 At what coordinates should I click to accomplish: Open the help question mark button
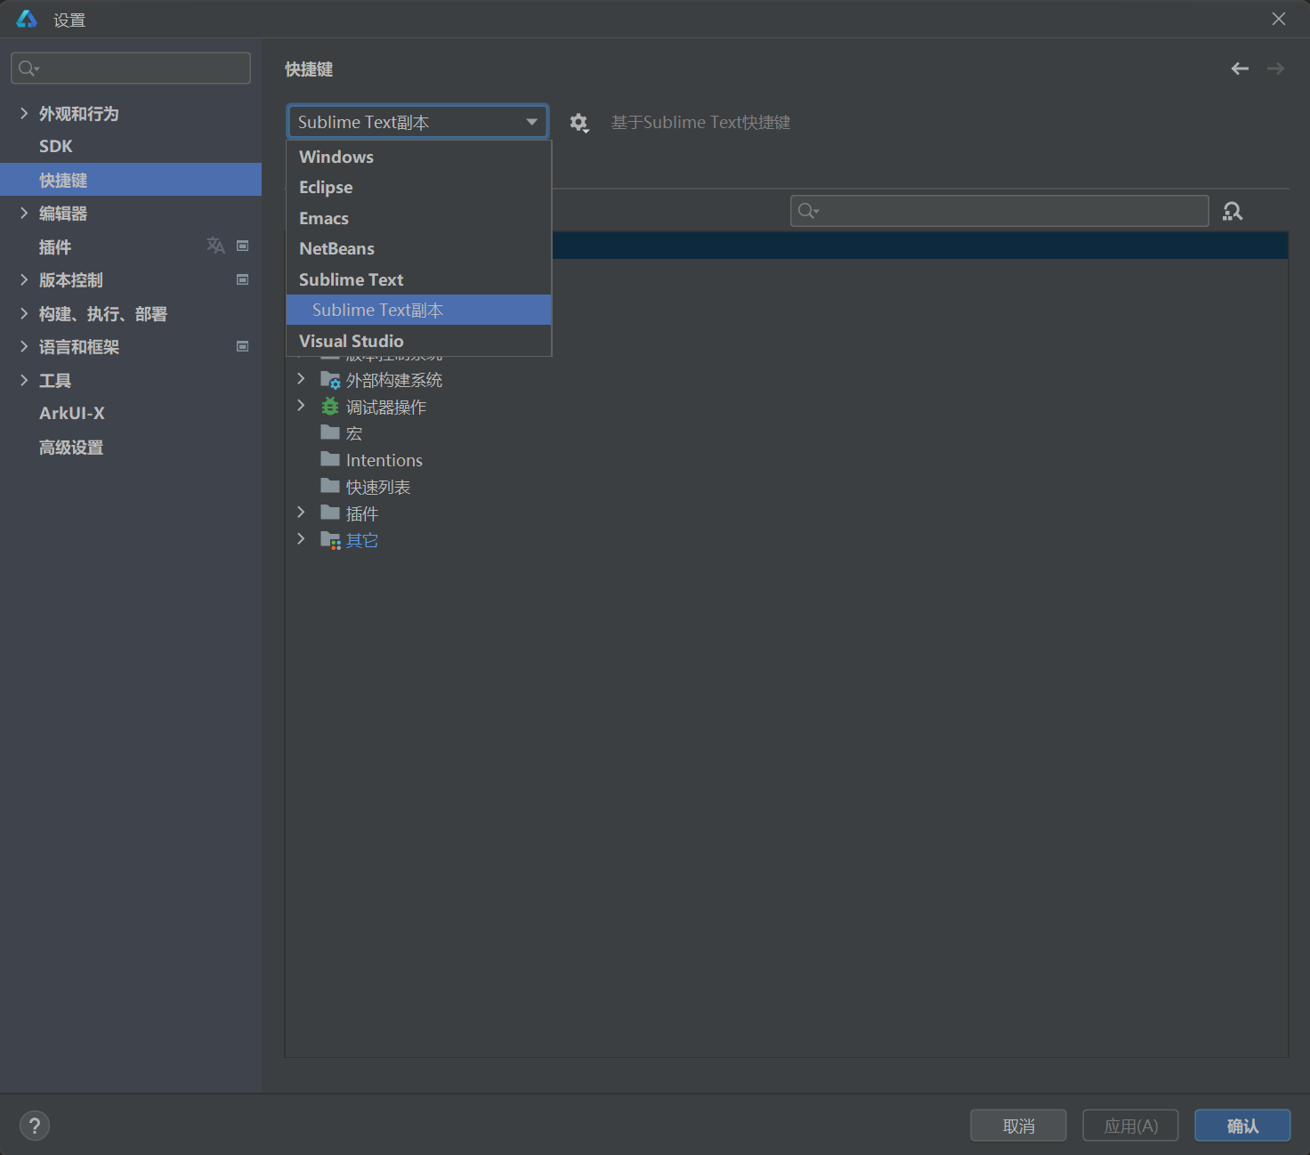[x=35, y=1126]
